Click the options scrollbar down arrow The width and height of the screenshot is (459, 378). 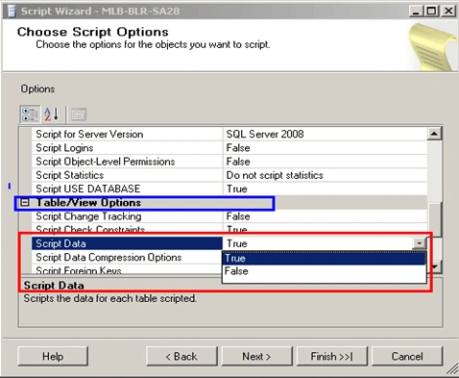point(435,266)
